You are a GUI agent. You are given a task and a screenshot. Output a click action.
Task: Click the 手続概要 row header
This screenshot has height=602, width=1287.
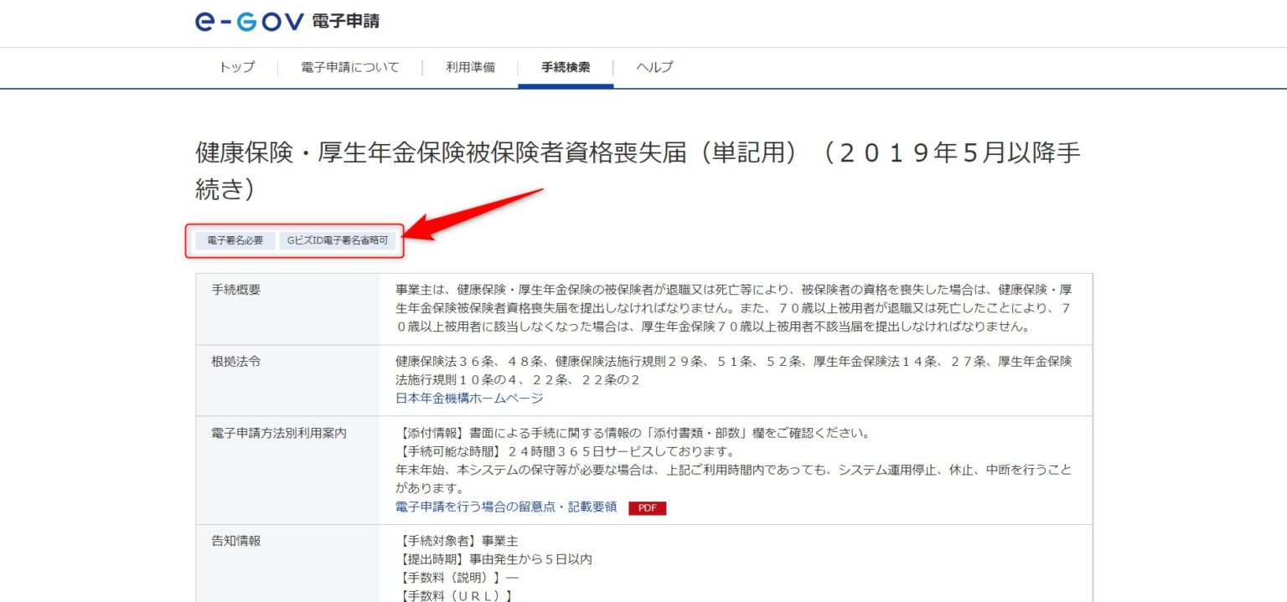[x=235, y=290]
